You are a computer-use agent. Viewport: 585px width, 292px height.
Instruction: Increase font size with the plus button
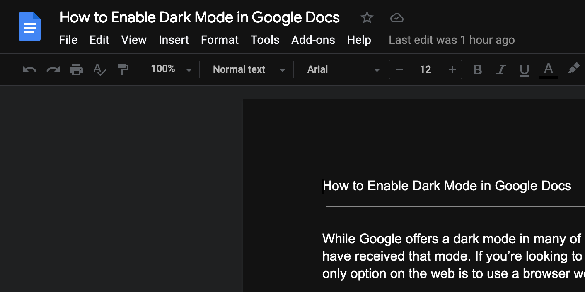click(x=452, y=69)
